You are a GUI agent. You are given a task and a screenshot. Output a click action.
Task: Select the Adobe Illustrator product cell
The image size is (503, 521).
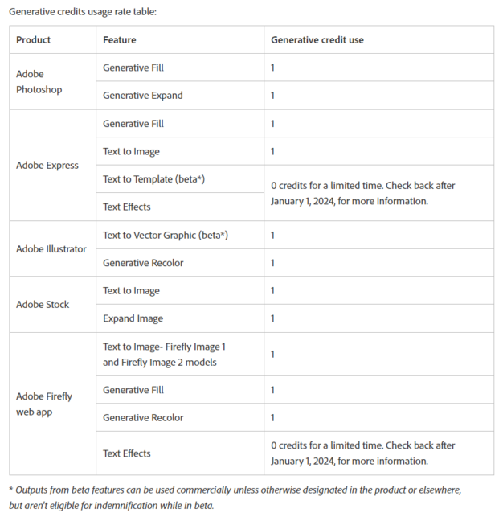tap(51, 248)
